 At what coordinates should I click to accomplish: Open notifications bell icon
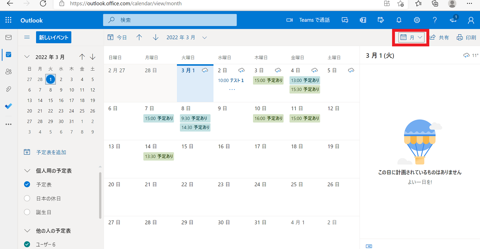click(399, 20)
